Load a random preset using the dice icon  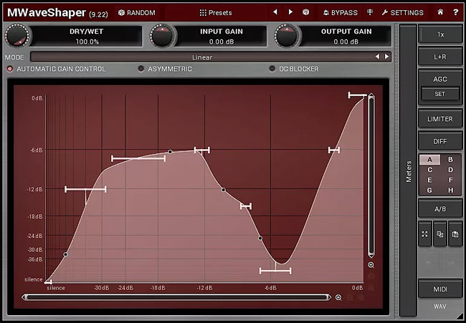[x=306, y=12]
